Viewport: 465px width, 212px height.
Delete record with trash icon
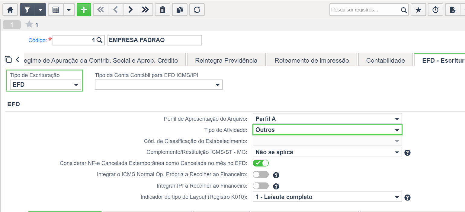pyautogui.click(x=162, y=10)
